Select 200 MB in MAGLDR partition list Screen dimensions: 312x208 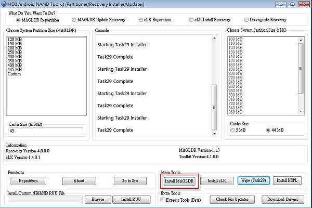[x=15, y=48]
